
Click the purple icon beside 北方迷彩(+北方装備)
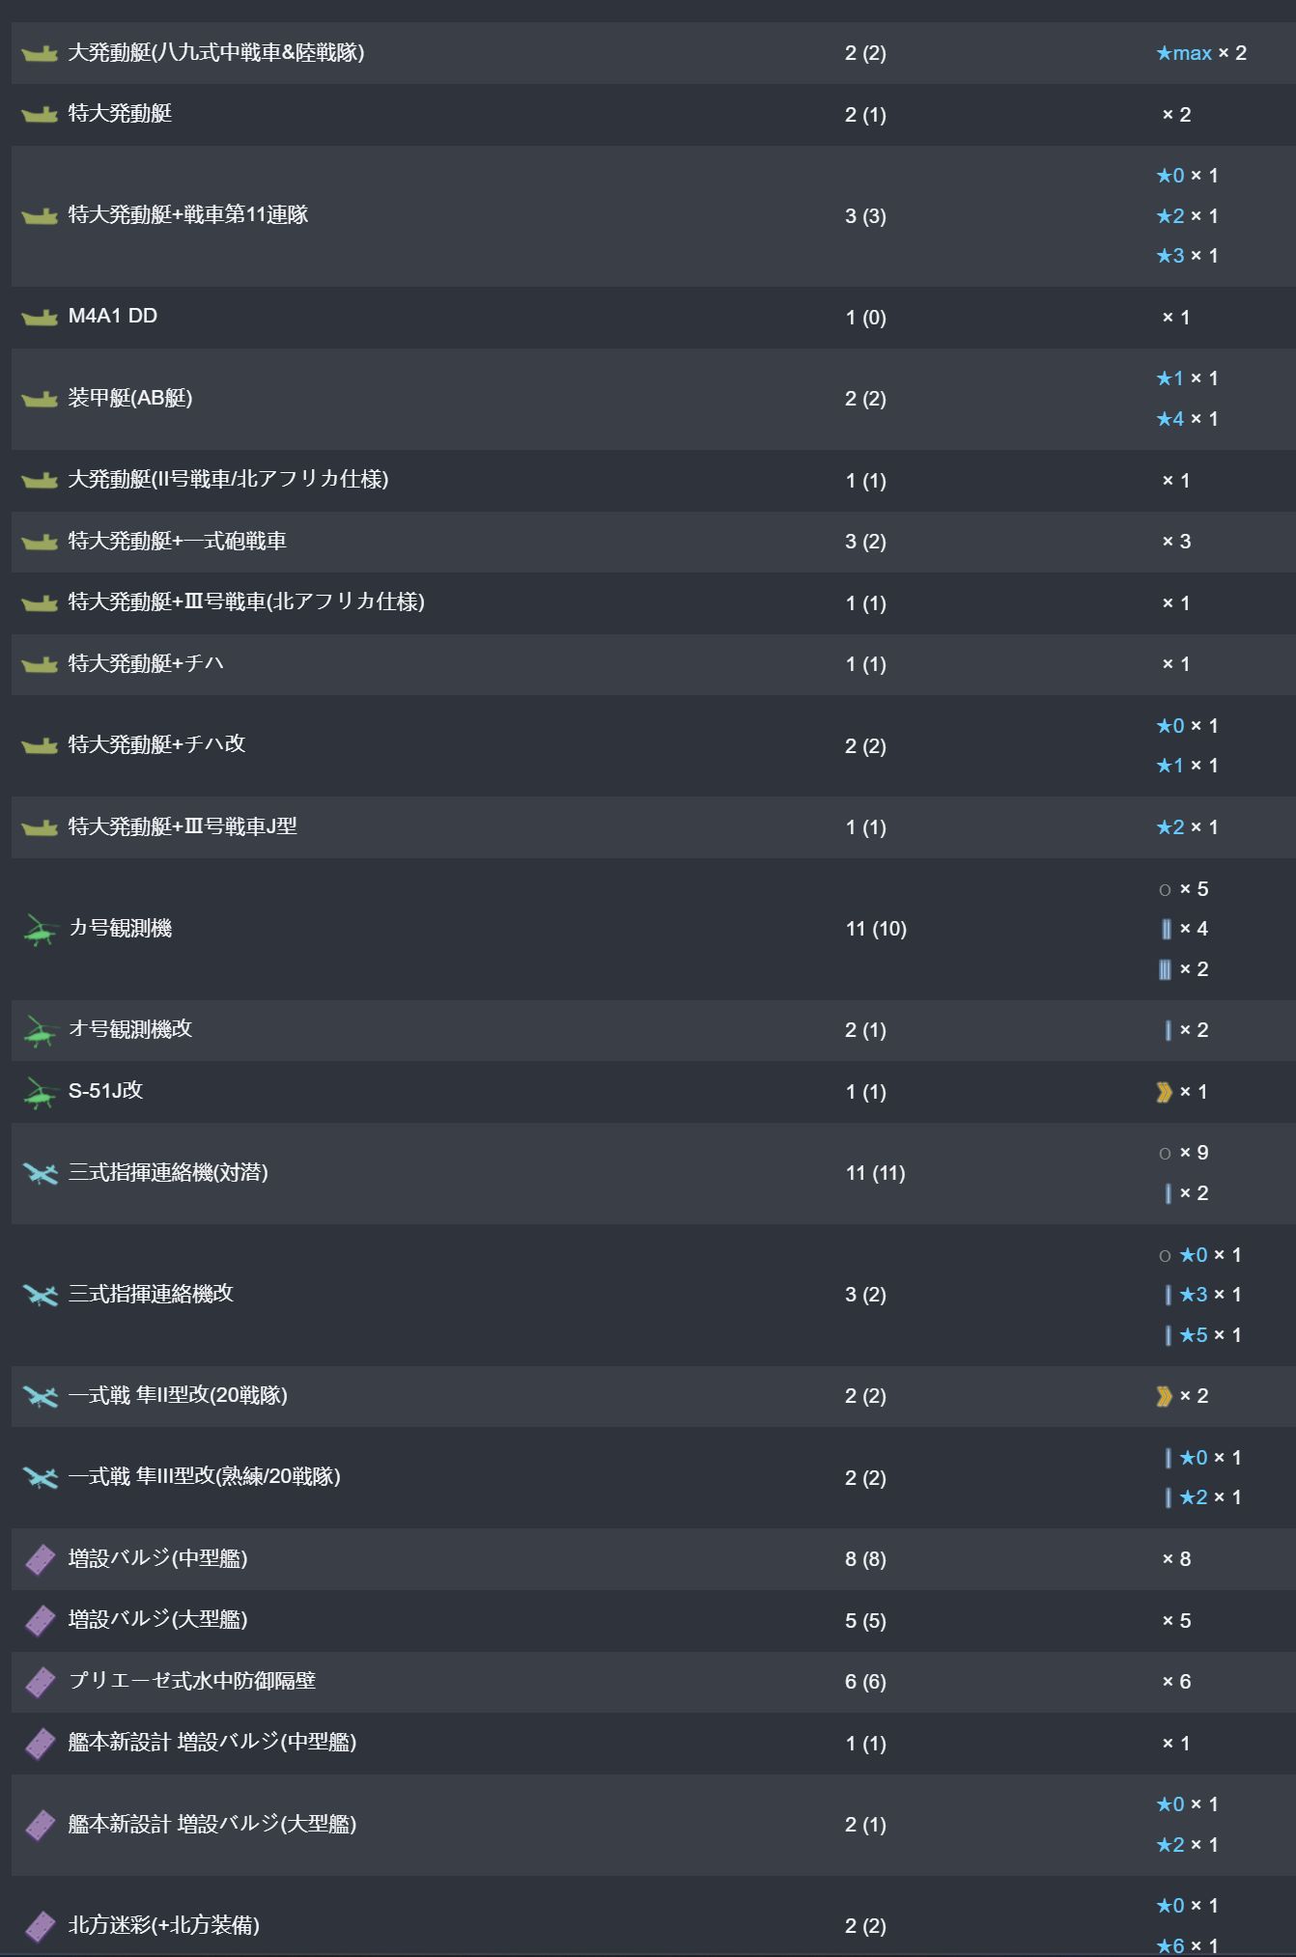[40, 1926]
